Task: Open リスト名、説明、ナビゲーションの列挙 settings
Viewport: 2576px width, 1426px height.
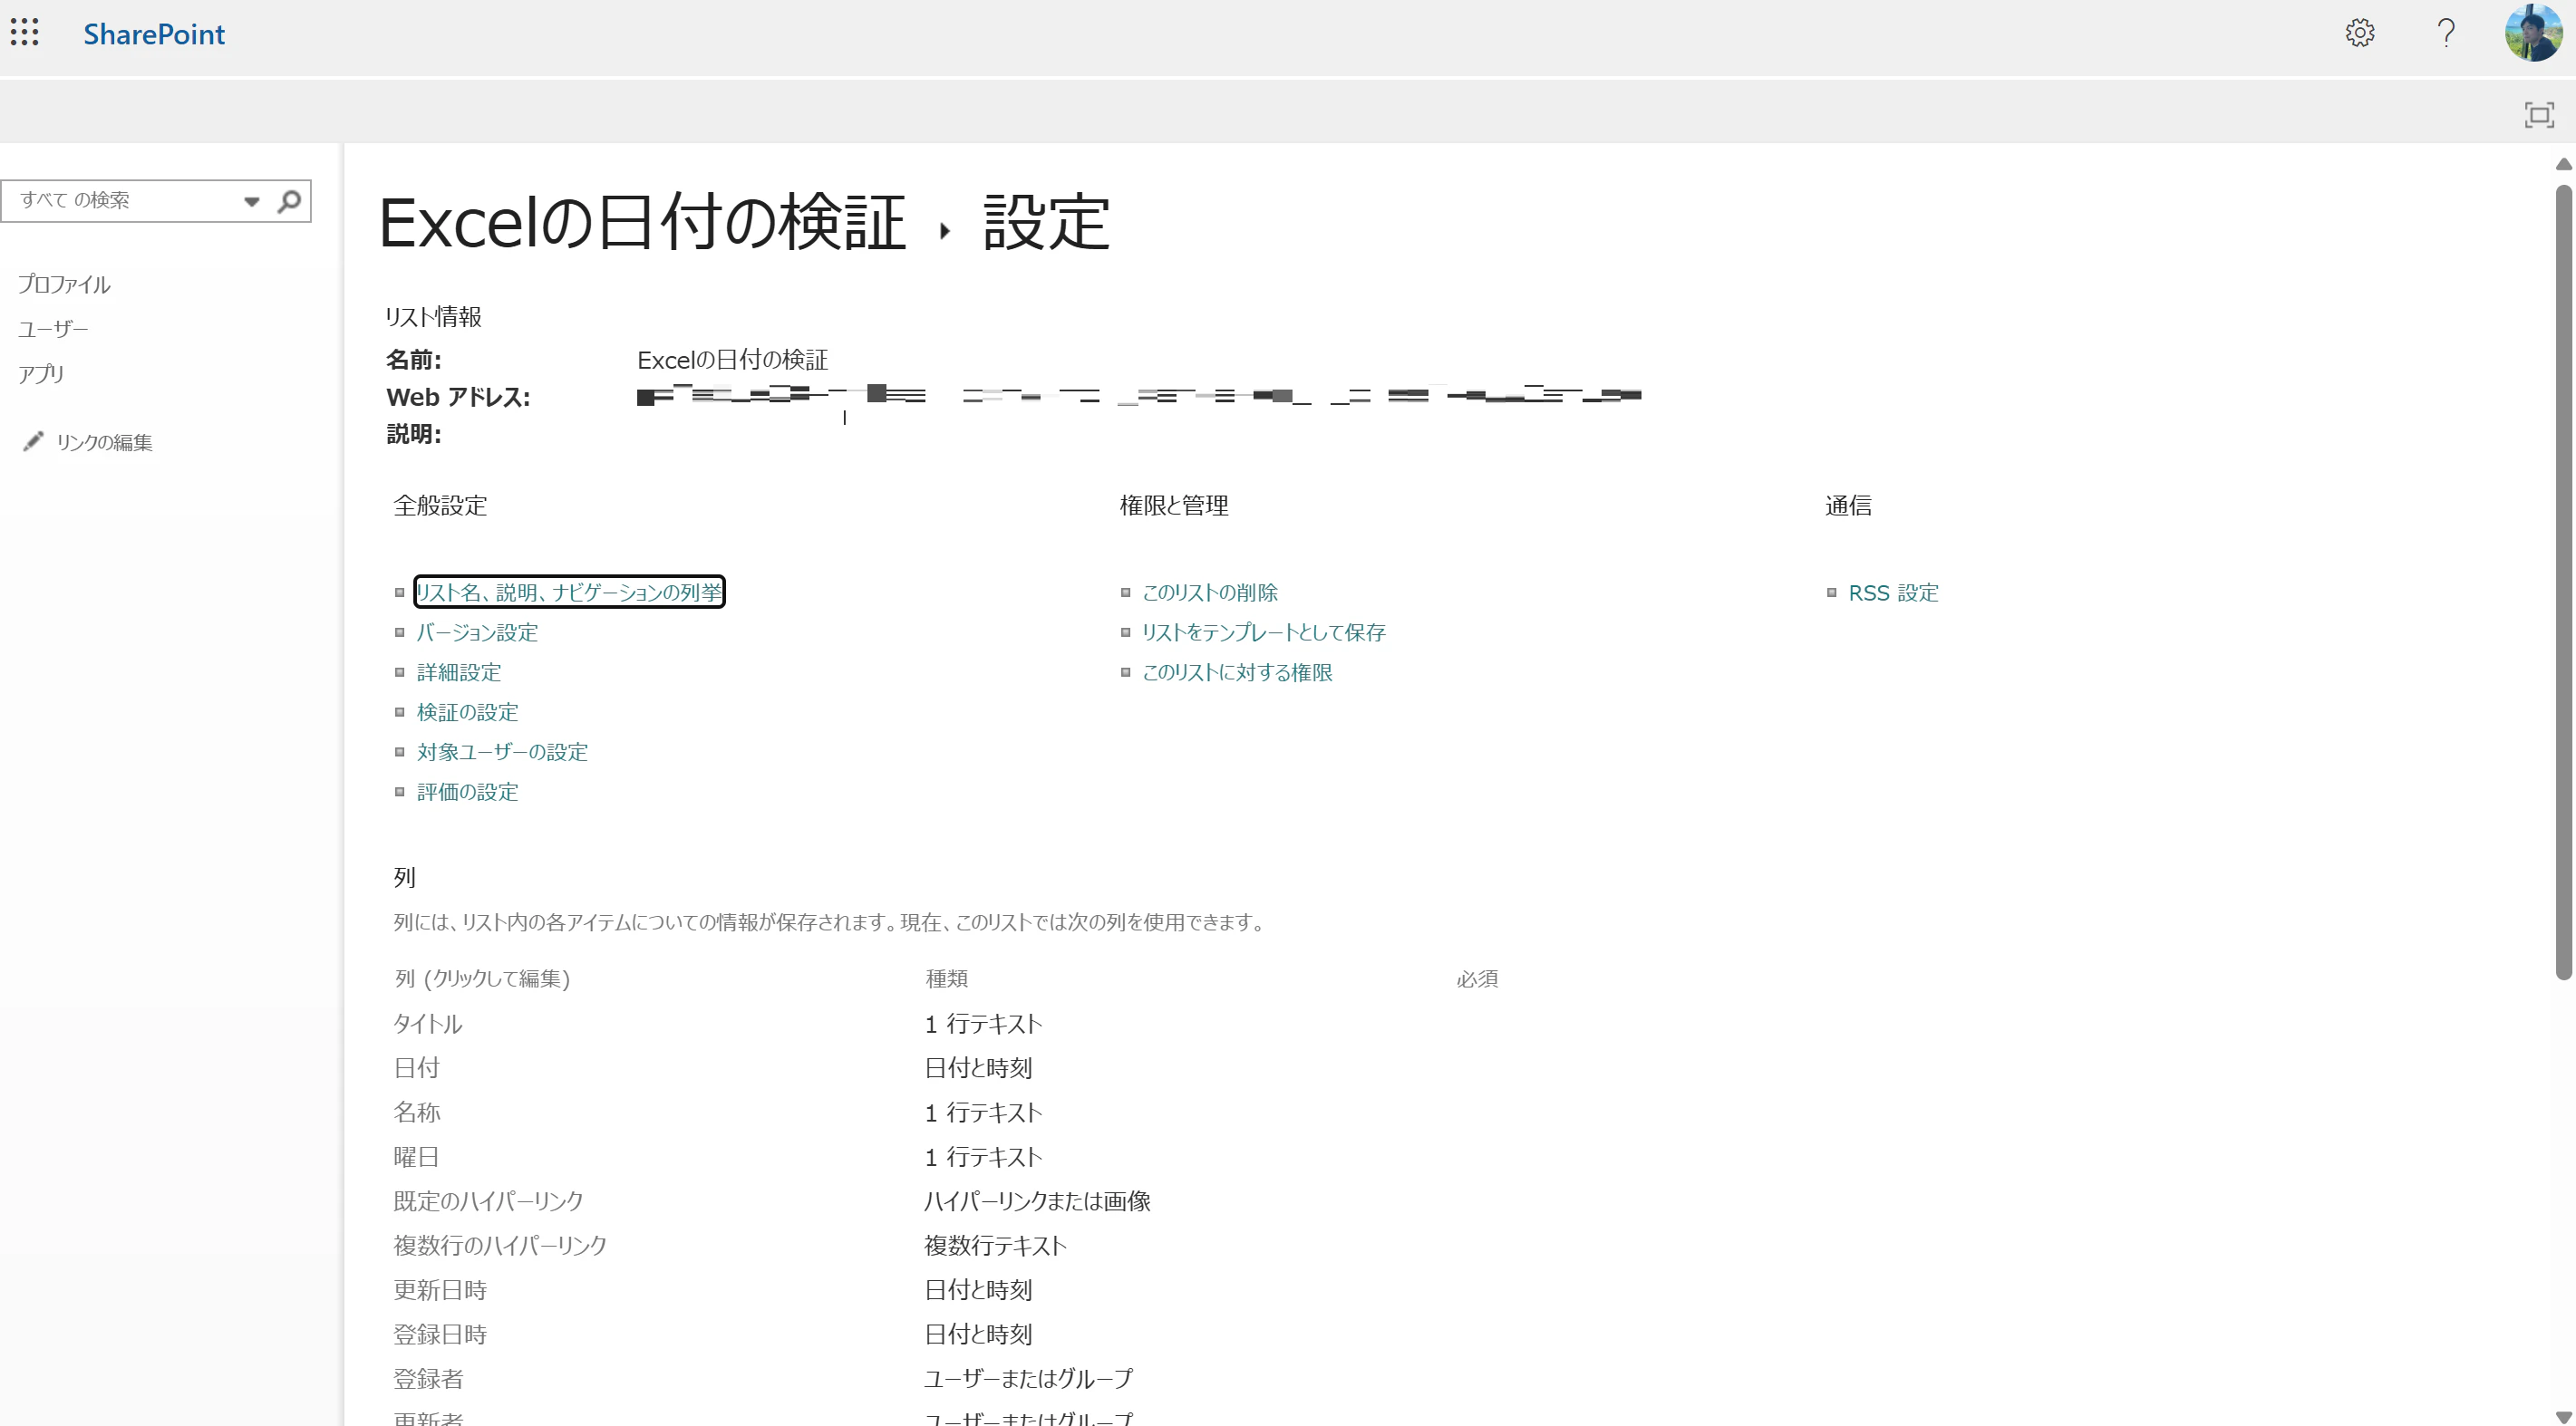Action: pyautogui.click(x=569, y=592)
